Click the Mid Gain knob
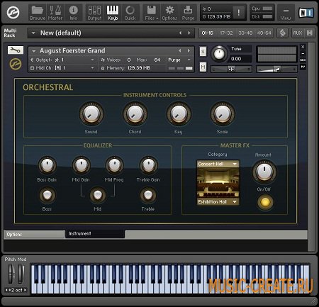 click(x=81, y=165)
